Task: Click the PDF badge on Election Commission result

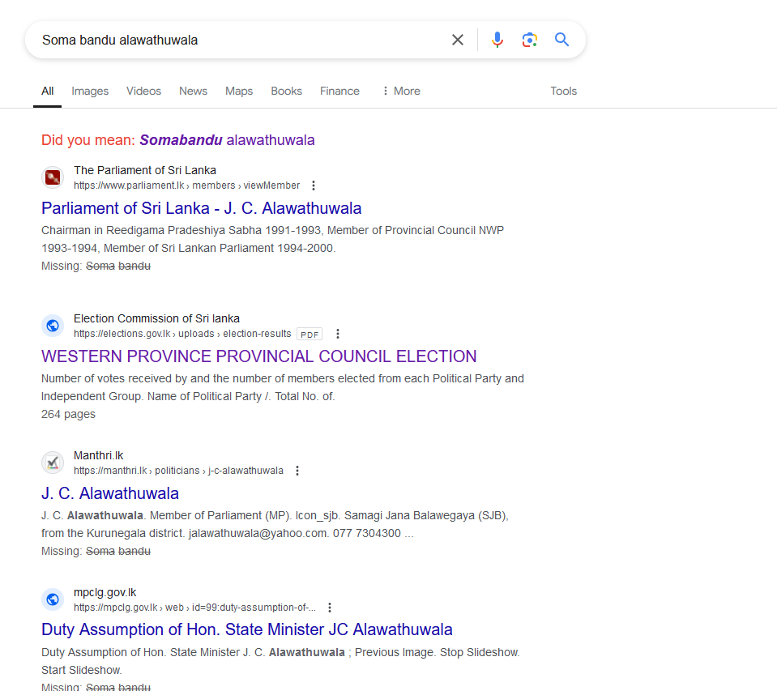Action: click(x=310, y=335)
